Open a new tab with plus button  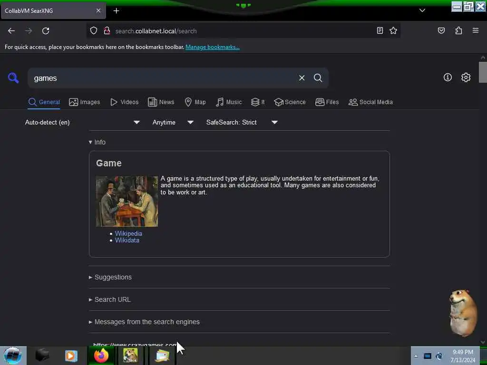tap(116, 11)
